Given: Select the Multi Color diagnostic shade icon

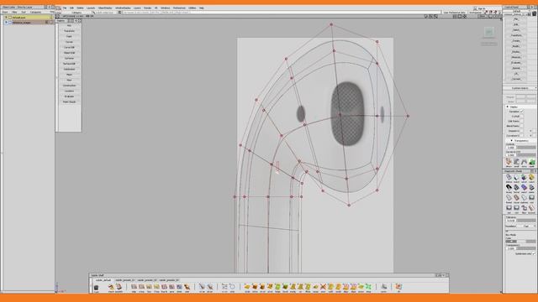Looking at the screenshot, I should click(x=516, y=177).
